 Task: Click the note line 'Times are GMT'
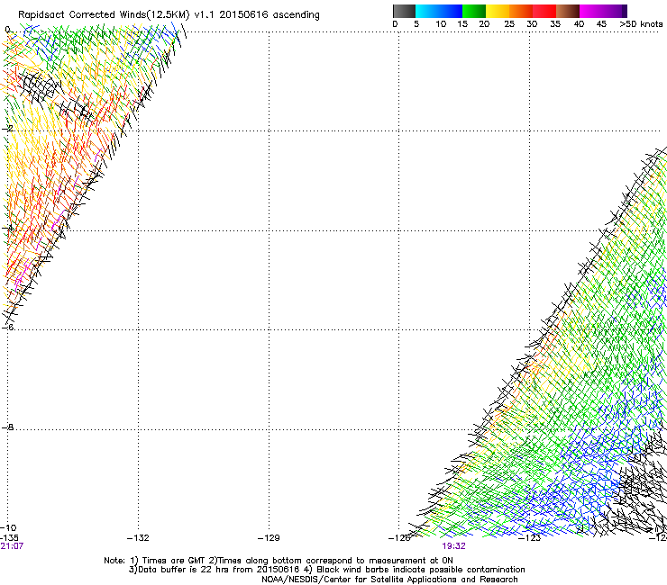click(x=174, y=561)
